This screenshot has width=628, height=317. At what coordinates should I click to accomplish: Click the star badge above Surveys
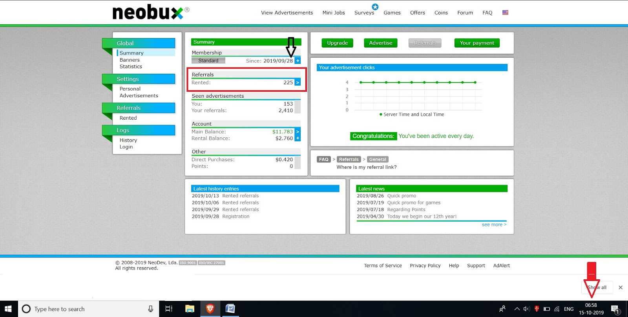[x=375, y=7]
